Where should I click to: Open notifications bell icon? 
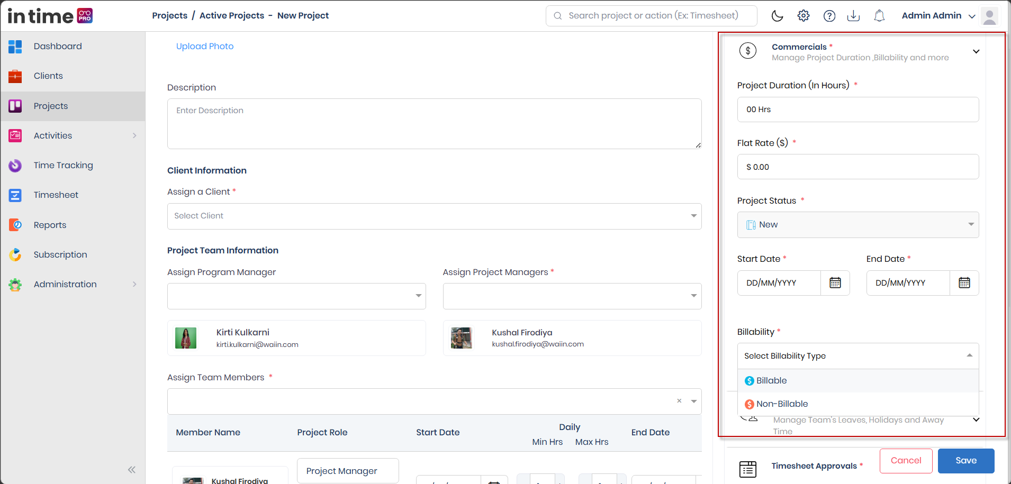point(879,16)
